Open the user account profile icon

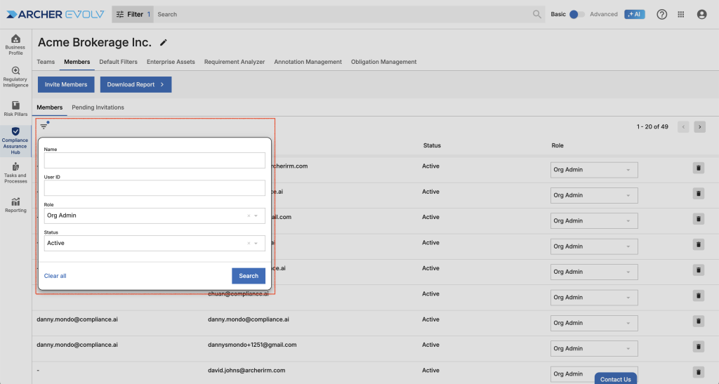(701, 14)
